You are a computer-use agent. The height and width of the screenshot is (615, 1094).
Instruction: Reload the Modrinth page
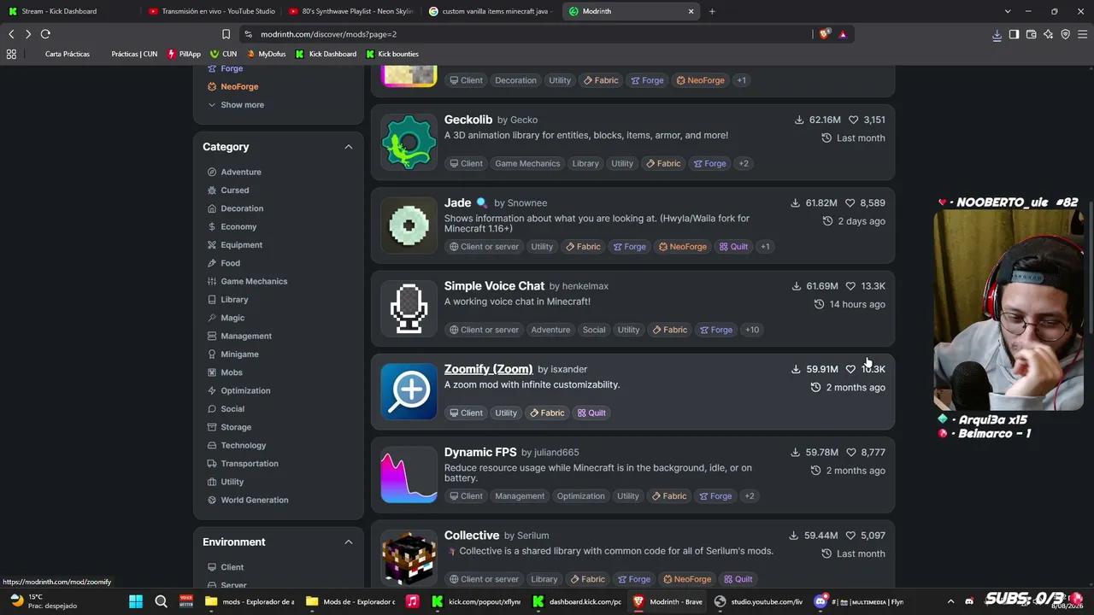coord(45,34)
